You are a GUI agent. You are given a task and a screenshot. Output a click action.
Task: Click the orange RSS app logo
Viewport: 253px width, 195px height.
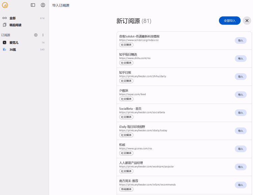point(5,5)
